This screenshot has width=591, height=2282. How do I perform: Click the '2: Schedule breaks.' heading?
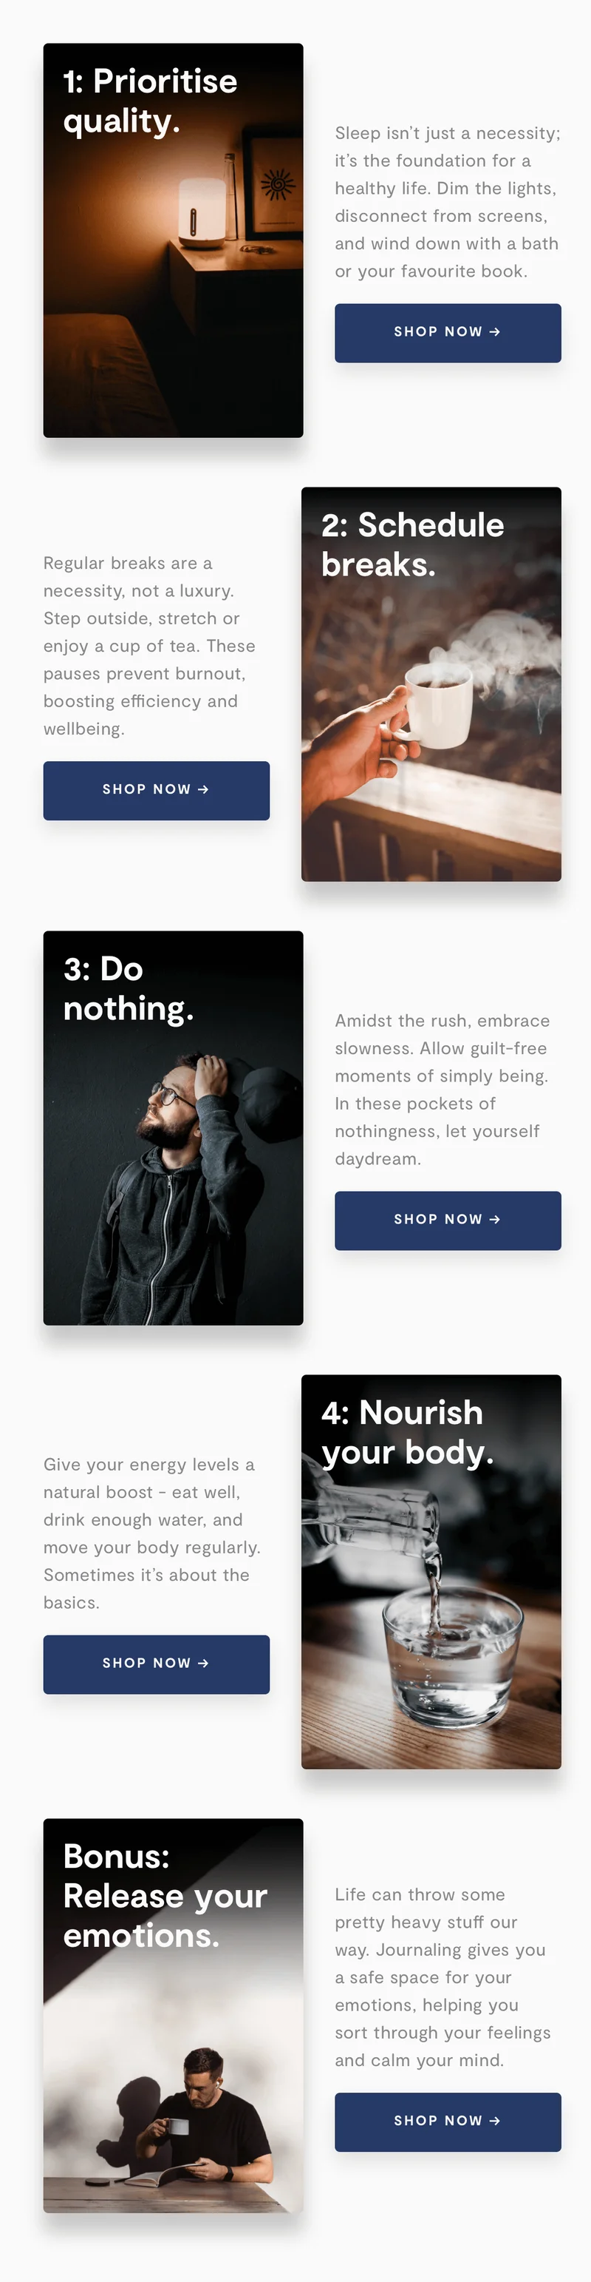pyautogui.click(x=412, y=545)
